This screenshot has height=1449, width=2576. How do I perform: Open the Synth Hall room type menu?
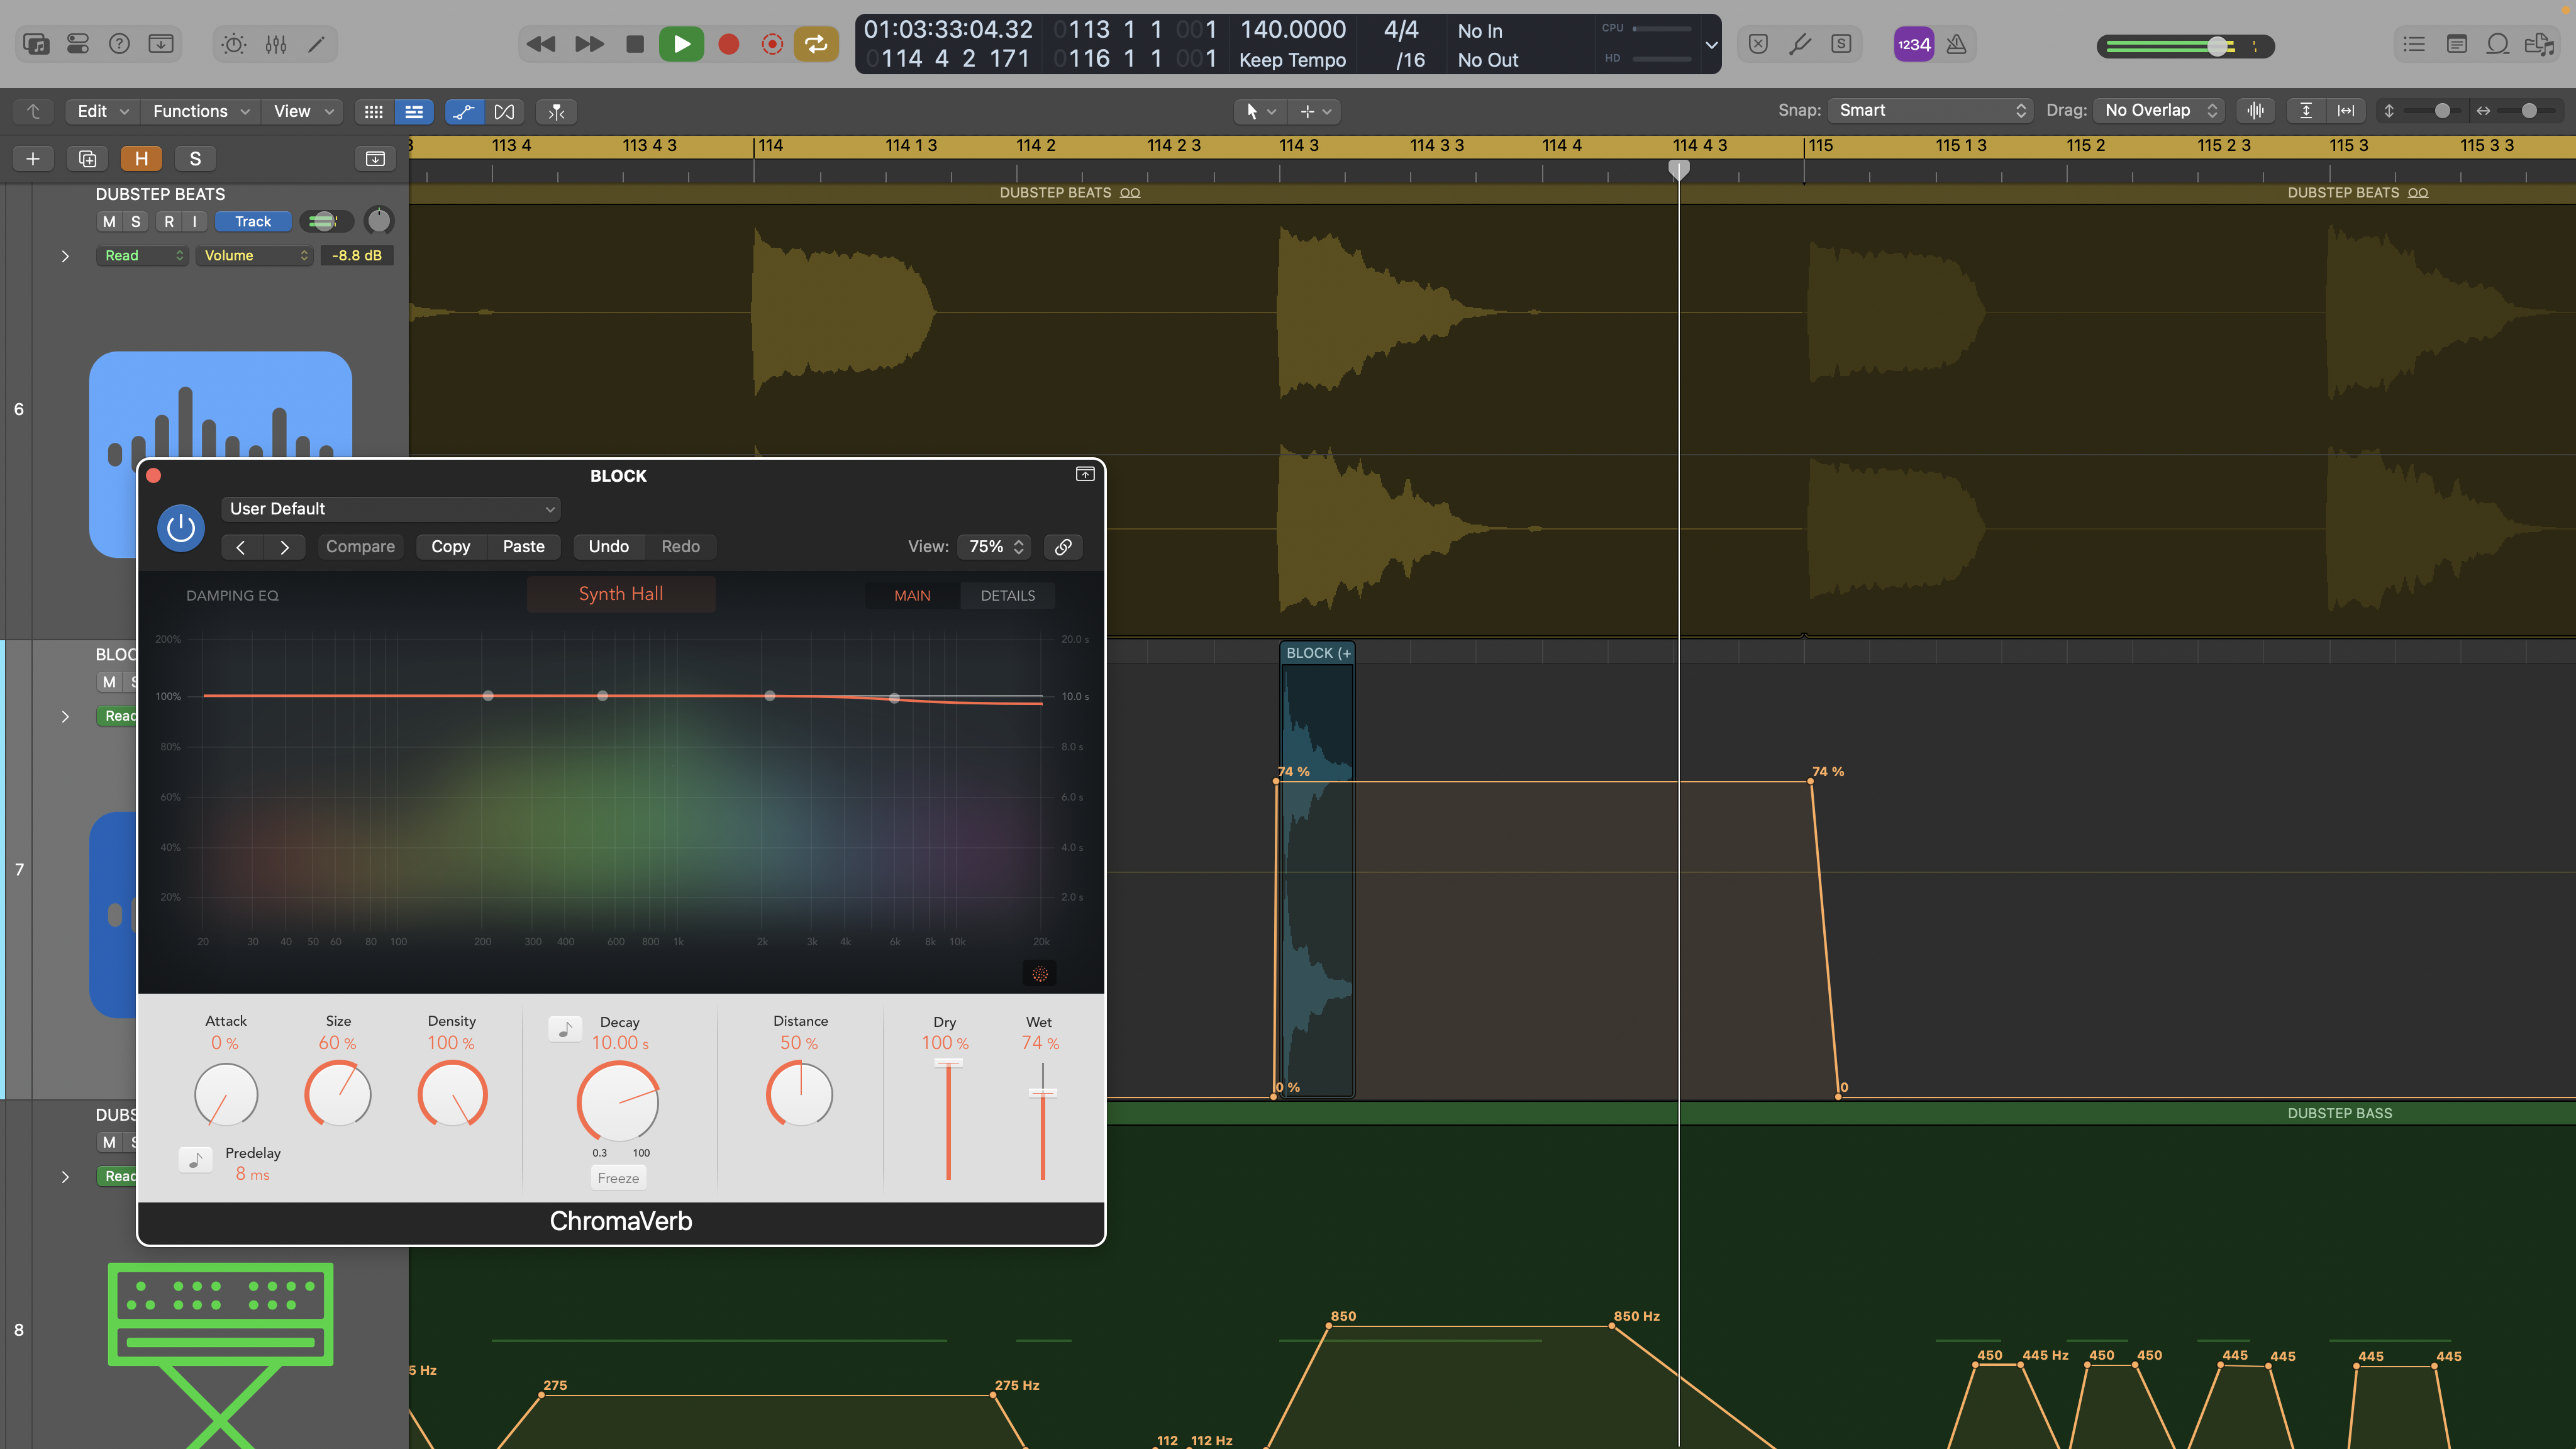point(620,593)
